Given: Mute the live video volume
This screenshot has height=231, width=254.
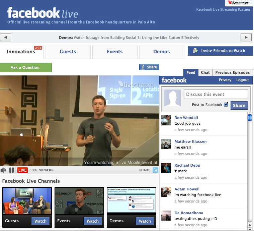Looking at the screenshot, I should (x=4, y=170).
